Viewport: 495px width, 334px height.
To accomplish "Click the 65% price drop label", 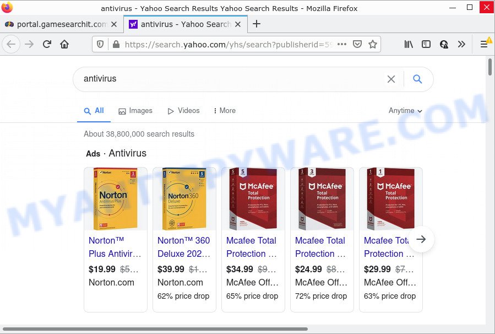I will 252,296.
